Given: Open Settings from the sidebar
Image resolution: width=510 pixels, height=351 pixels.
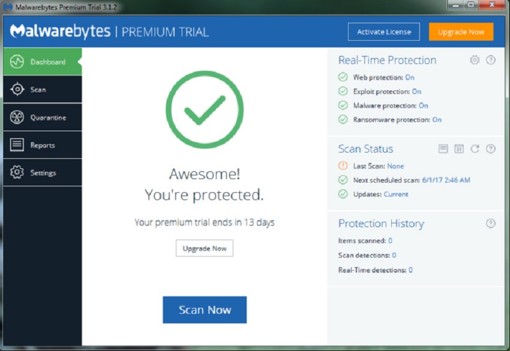Looking at the screenshot, I should pyautogui.click(x=42, y=173).
